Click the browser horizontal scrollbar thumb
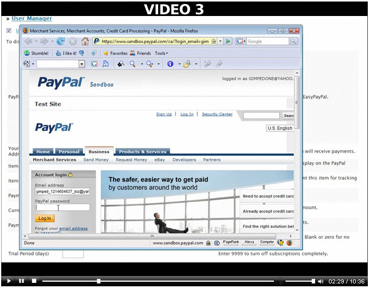Viewport: 369px width, 288px height. (x=152, y=236)
